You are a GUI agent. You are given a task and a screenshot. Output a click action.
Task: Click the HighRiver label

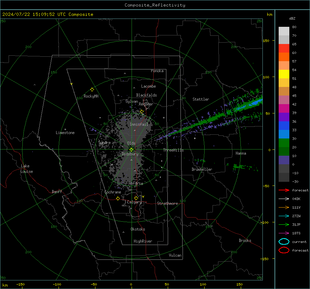tap(143, 241)
